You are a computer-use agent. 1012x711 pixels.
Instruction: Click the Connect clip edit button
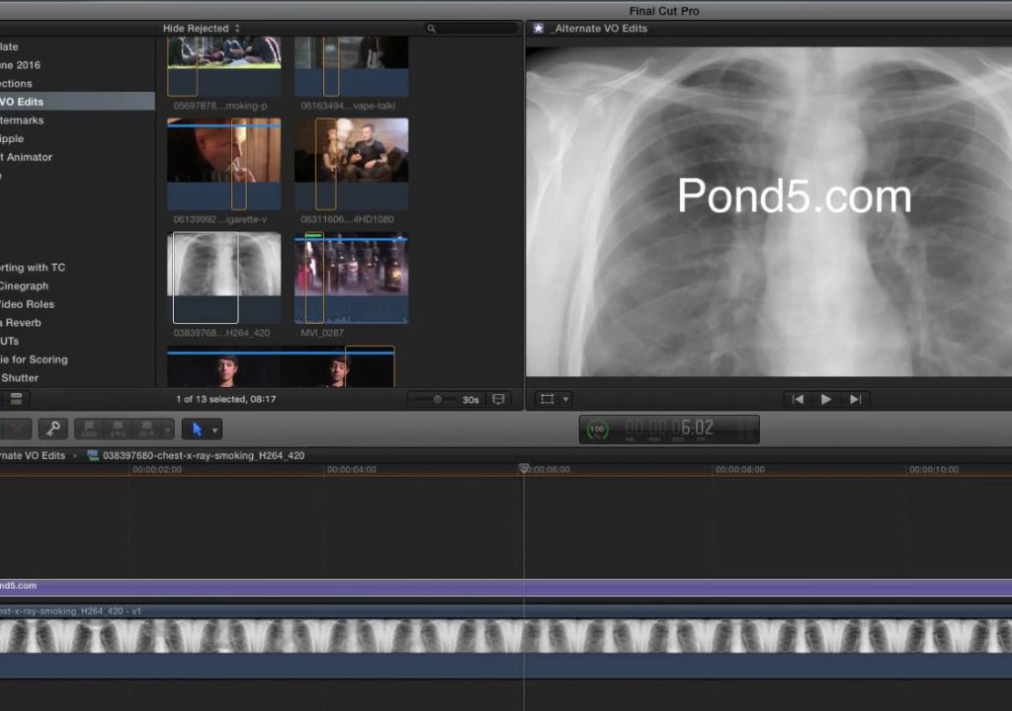[x=89, y=429]
